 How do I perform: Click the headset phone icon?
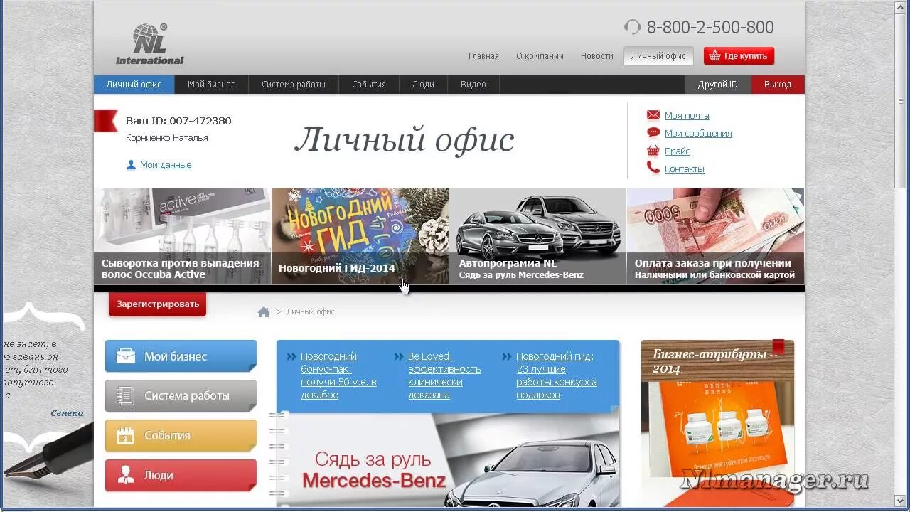[632, 28]
